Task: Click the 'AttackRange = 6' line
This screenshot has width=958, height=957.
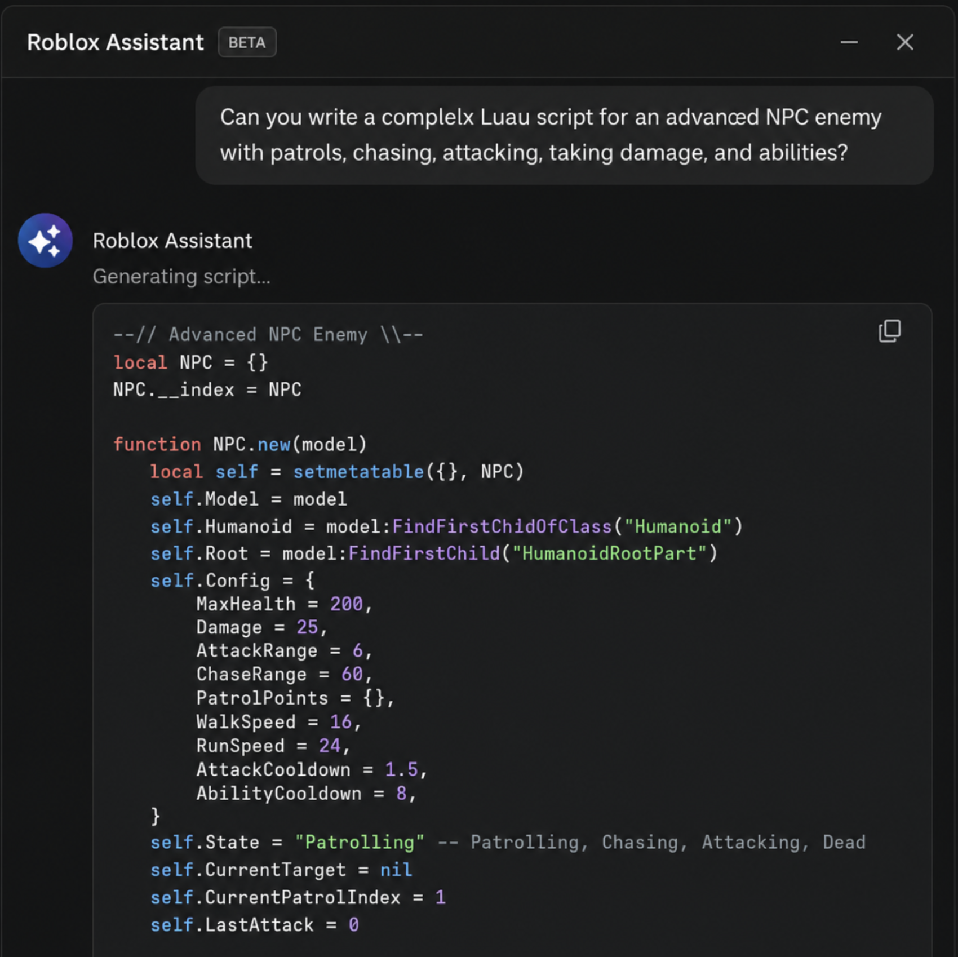Action: pyautogui.click(x=284, y=651)
